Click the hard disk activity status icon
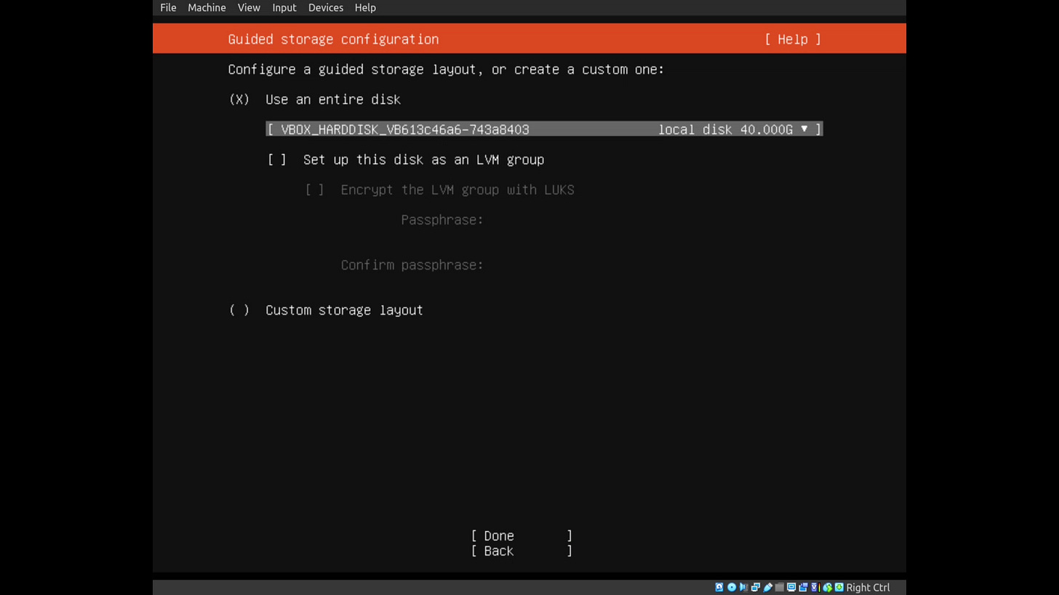 (719, 587)
